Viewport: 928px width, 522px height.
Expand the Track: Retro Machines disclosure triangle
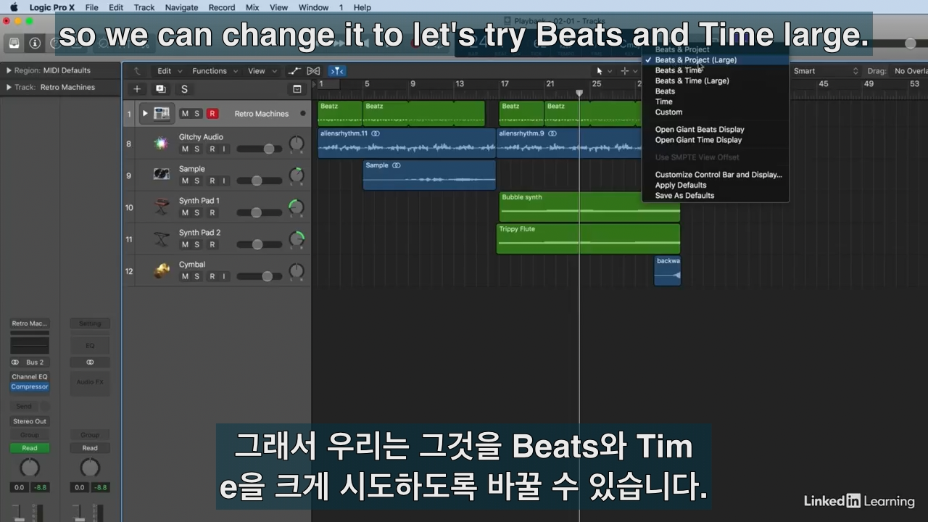[x=9, y=87]
